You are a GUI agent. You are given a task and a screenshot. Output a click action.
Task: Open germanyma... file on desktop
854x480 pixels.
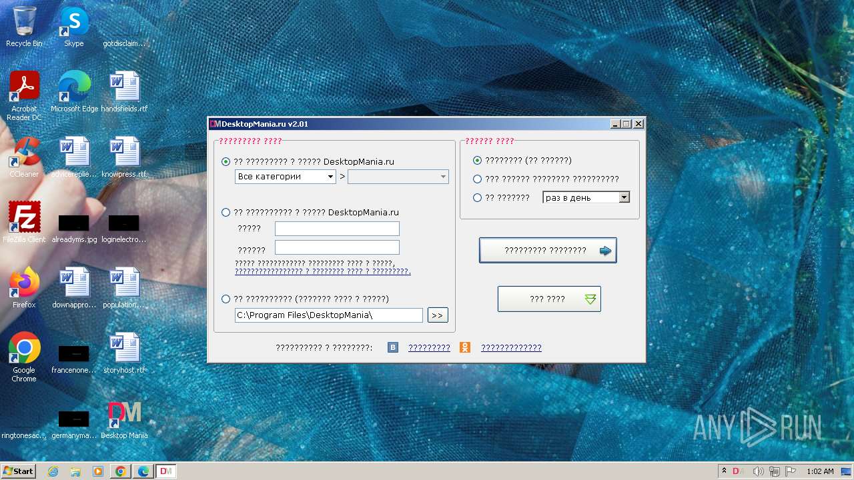[74, 425]
